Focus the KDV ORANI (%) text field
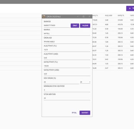The image size is (134, 131). pos(61,82)
